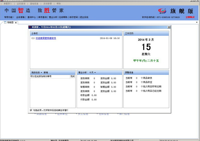
Task: Click 新增 to add a new task
Action: 46,73
